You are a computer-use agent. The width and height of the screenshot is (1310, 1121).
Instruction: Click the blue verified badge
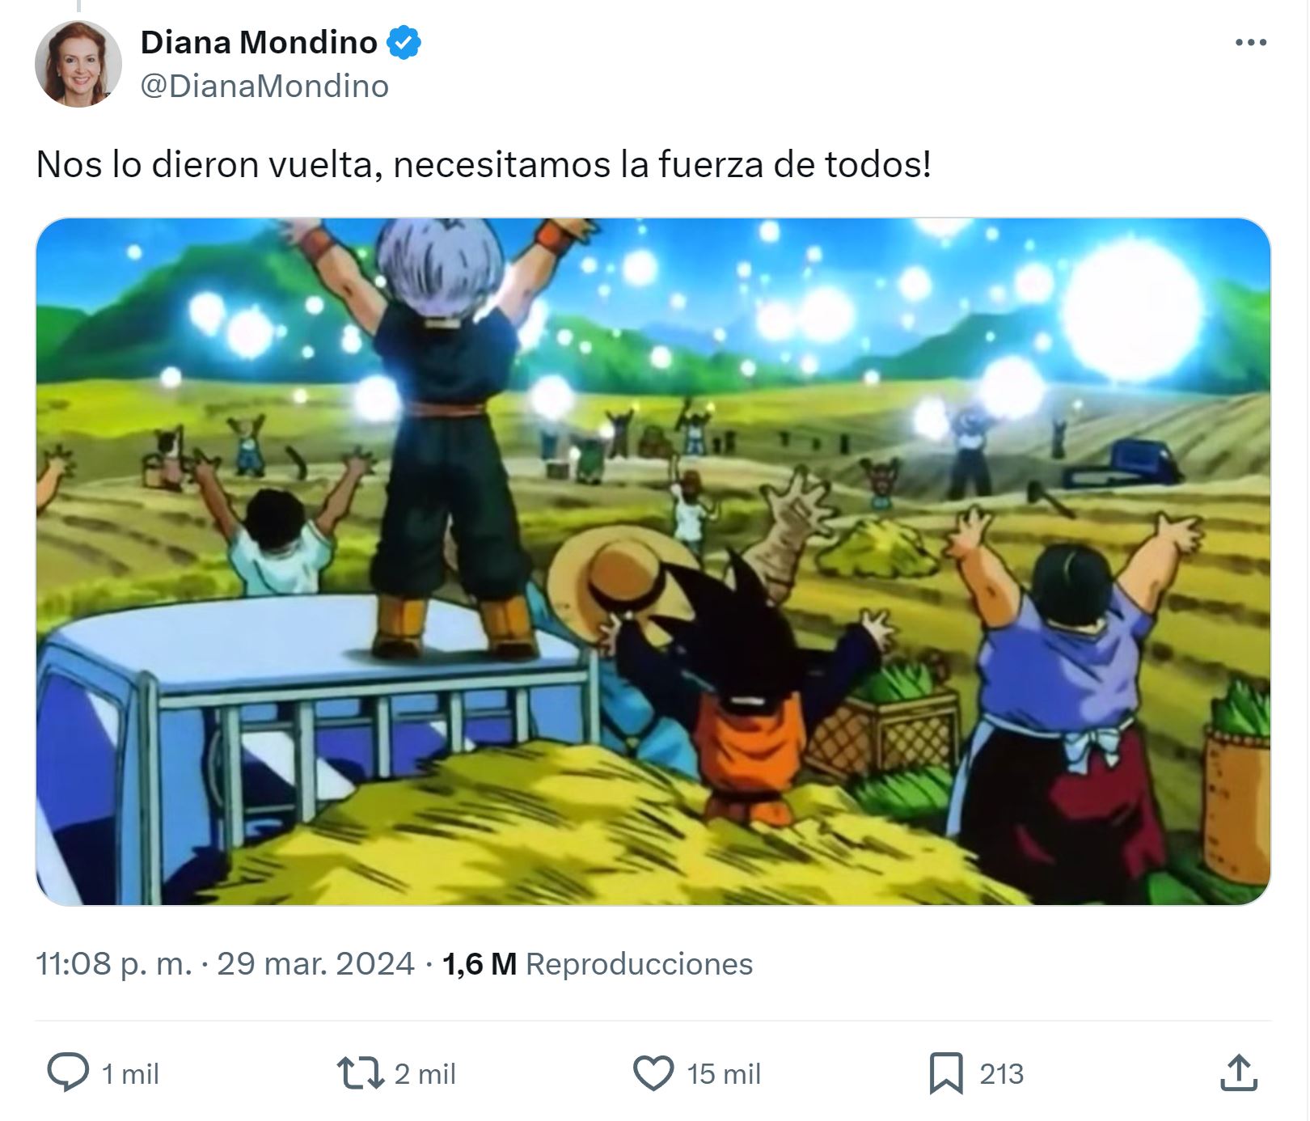pos(404,42)
